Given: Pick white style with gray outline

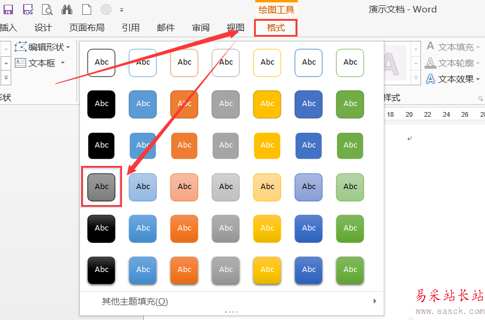Looking at the screenshot, I should 226,63.
